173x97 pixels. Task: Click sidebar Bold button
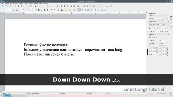(150, 28)
